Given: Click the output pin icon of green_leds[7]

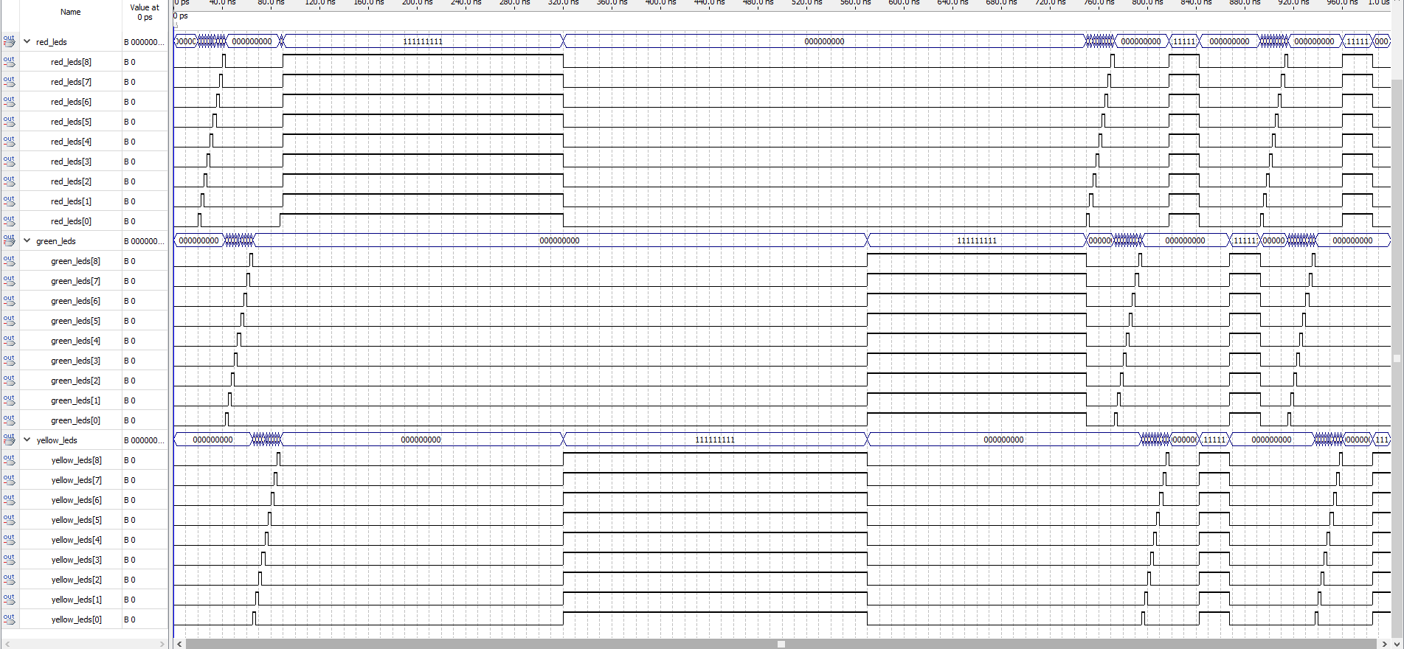Looking at the screenshot, I should pyautogui.click(x=9, y=280).
